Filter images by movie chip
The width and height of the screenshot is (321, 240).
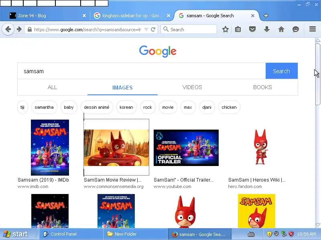(x=168, y=107)
